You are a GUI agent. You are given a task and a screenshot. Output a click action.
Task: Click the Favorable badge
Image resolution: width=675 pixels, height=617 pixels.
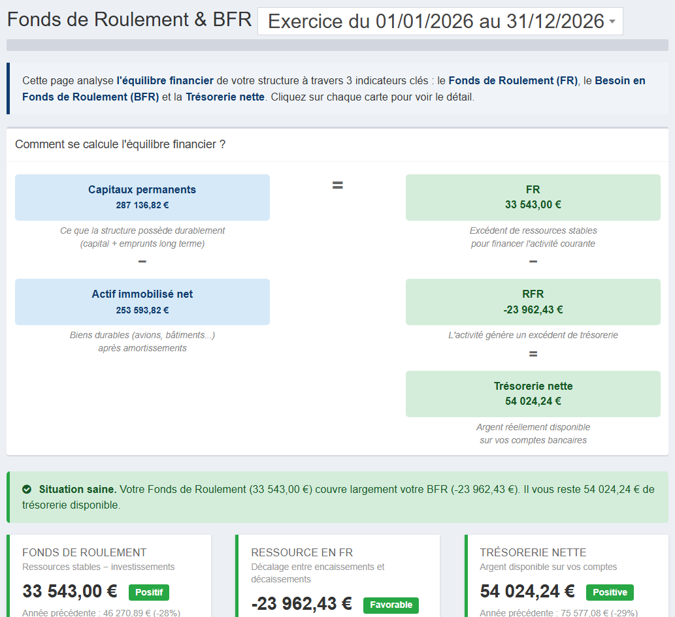[x=391, y=605]
